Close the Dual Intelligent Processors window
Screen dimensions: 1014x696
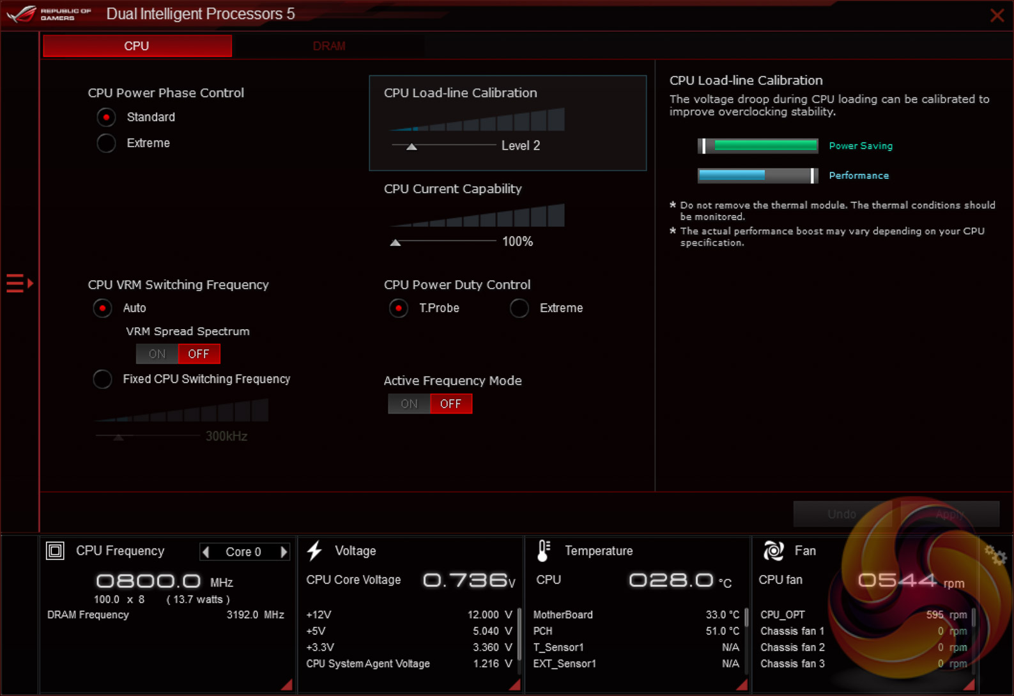pos(997,15)
